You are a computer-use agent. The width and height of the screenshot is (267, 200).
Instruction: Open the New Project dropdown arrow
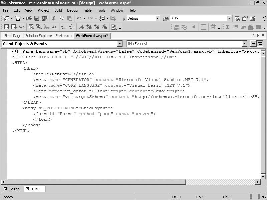[12, 18]
